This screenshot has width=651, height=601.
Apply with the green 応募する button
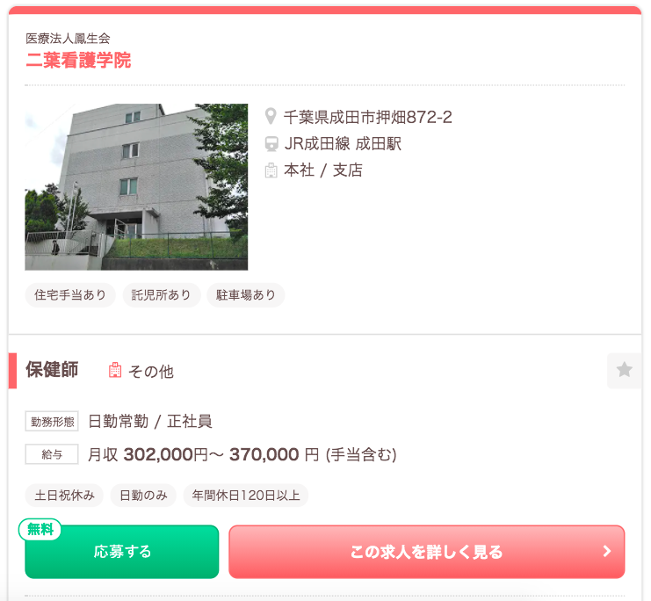[x=122, y=552]
